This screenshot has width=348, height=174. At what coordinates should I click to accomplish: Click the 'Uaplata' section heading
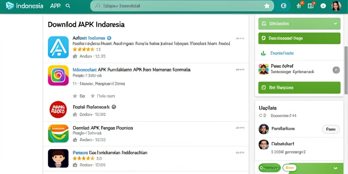coord(267,108)
